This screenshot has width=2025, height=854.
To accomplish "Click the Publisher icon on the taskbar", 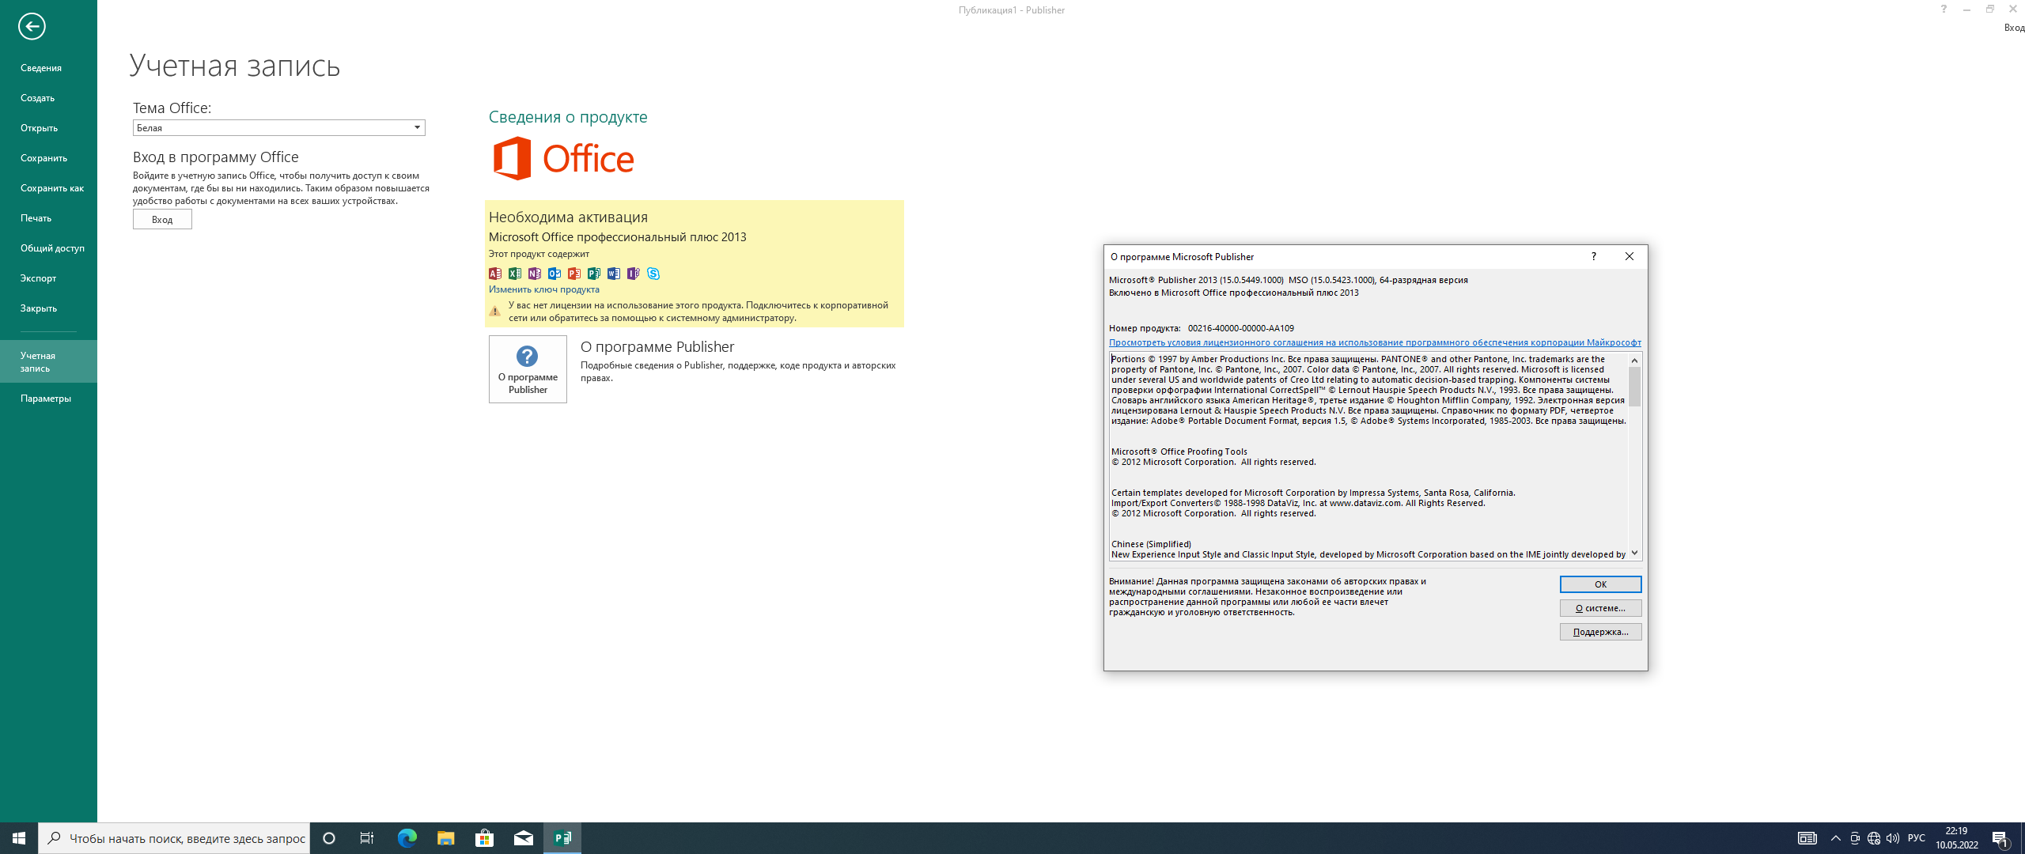I will coord(562,838).
